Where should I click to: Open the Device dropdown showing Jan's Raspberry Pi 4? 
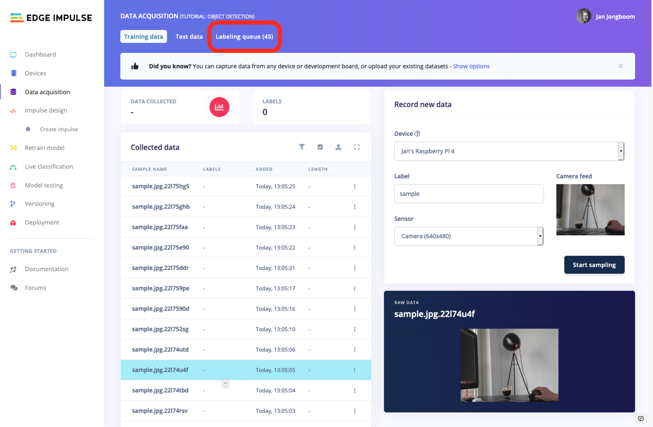pos(509,151)
